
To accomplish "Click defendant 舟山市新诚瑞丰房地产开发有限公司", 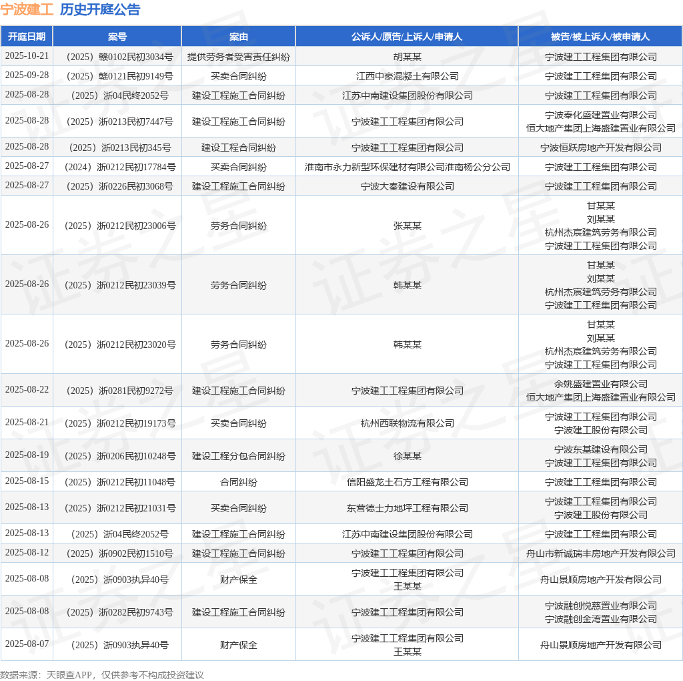I will point(601,553).
